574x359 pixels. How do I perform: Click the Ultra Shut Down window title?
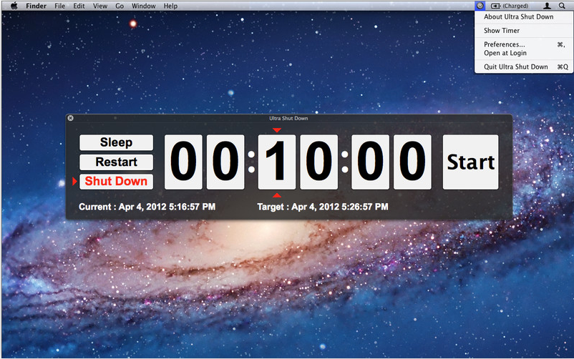[288, 118]
